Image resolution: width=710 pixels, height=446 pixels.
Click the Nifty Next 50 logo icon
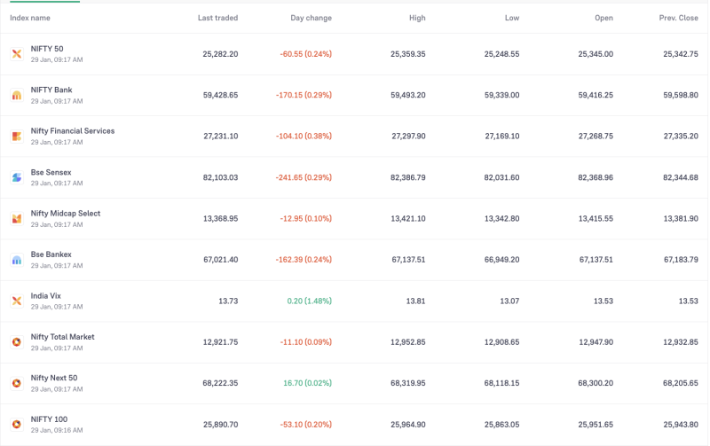pyautogui.click(x=16, y=383)
